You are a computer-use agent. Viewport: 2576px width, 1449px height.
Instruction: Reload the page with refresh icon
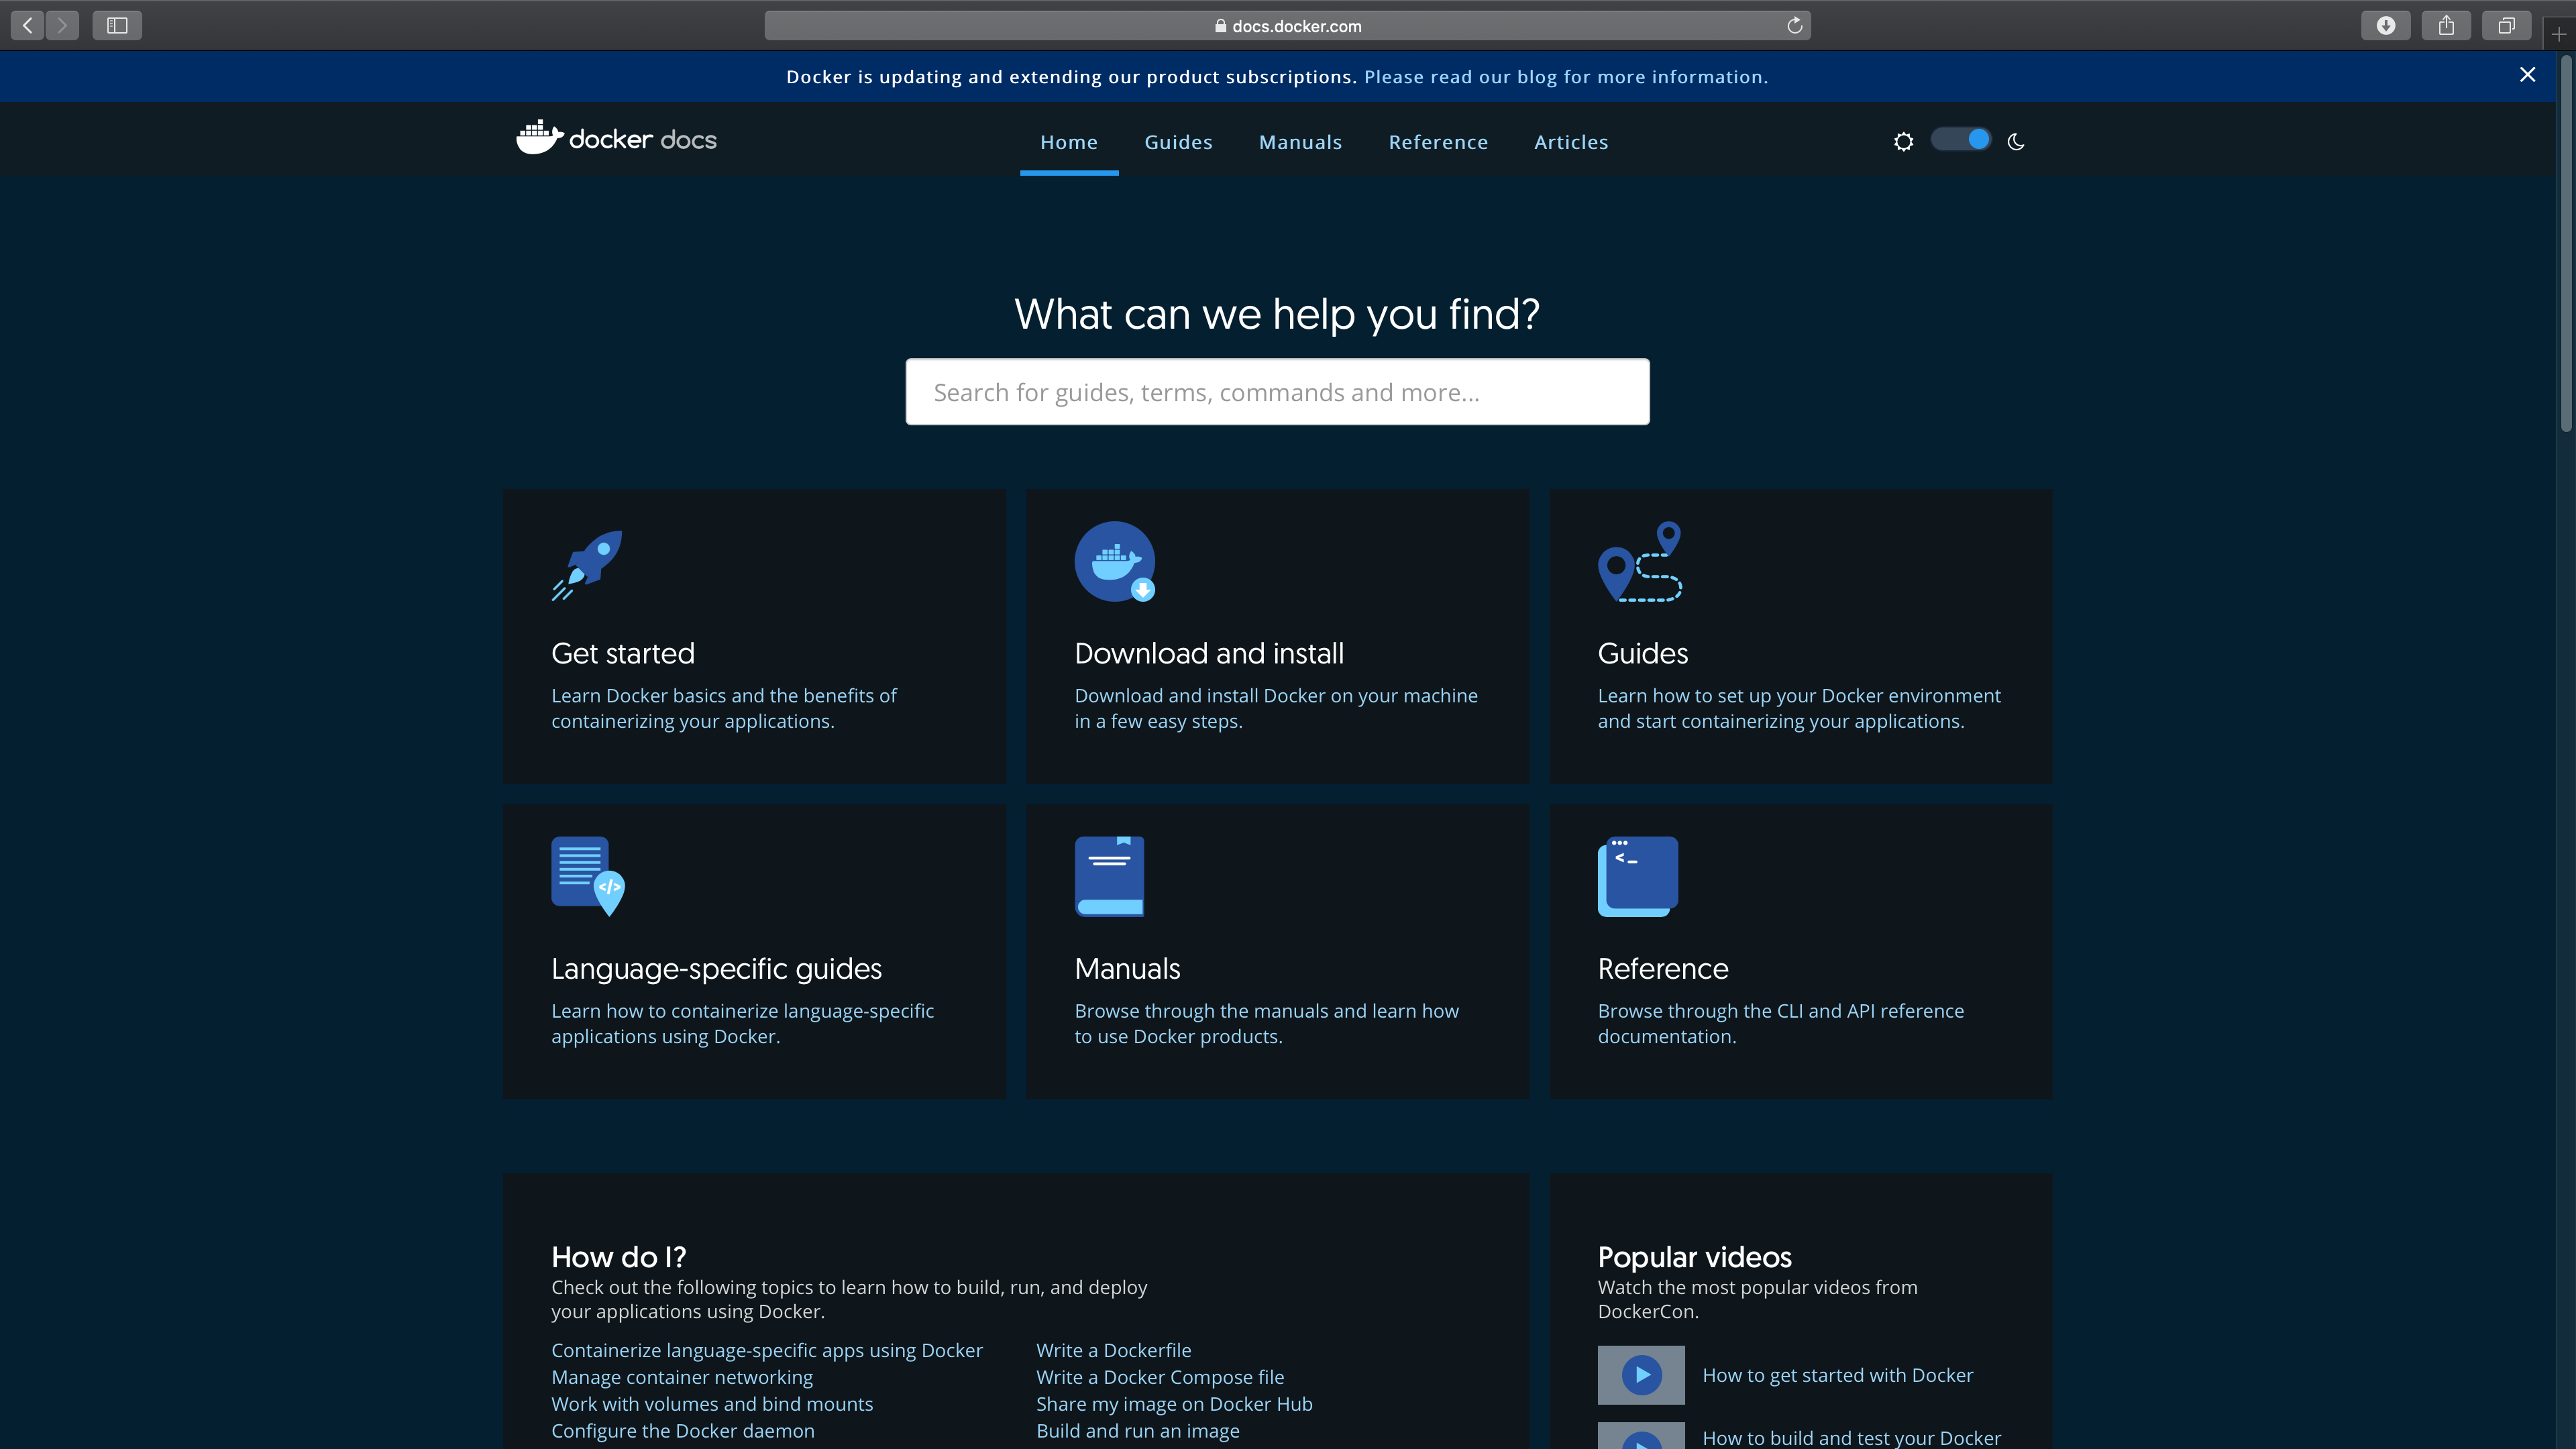click(1794, 26)
